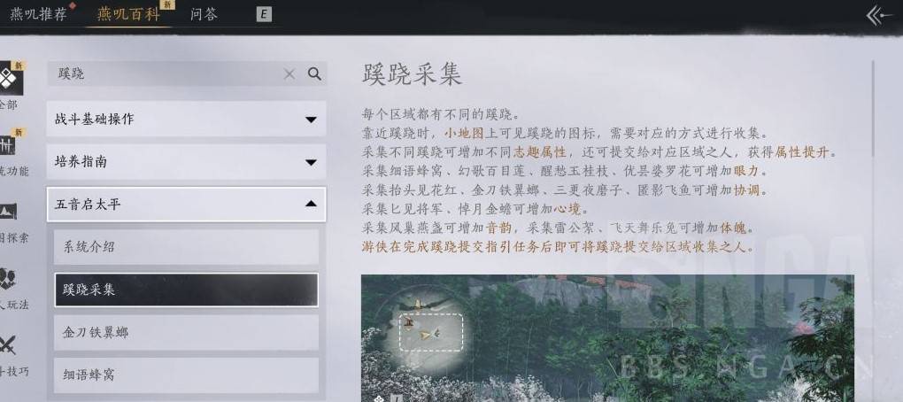Image resolution: width=903 pixels, height=402 pixels.
Task: Open the 细语蜂窝 entry
Action: (186, 375)
